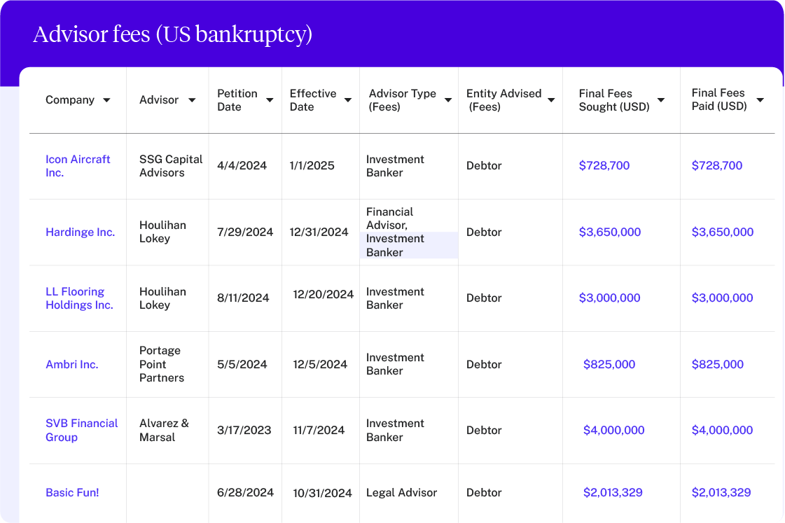Select the highlighted Investment Banker cell text
The height and width of the screenshot is (523, 785).
[395, 245]
